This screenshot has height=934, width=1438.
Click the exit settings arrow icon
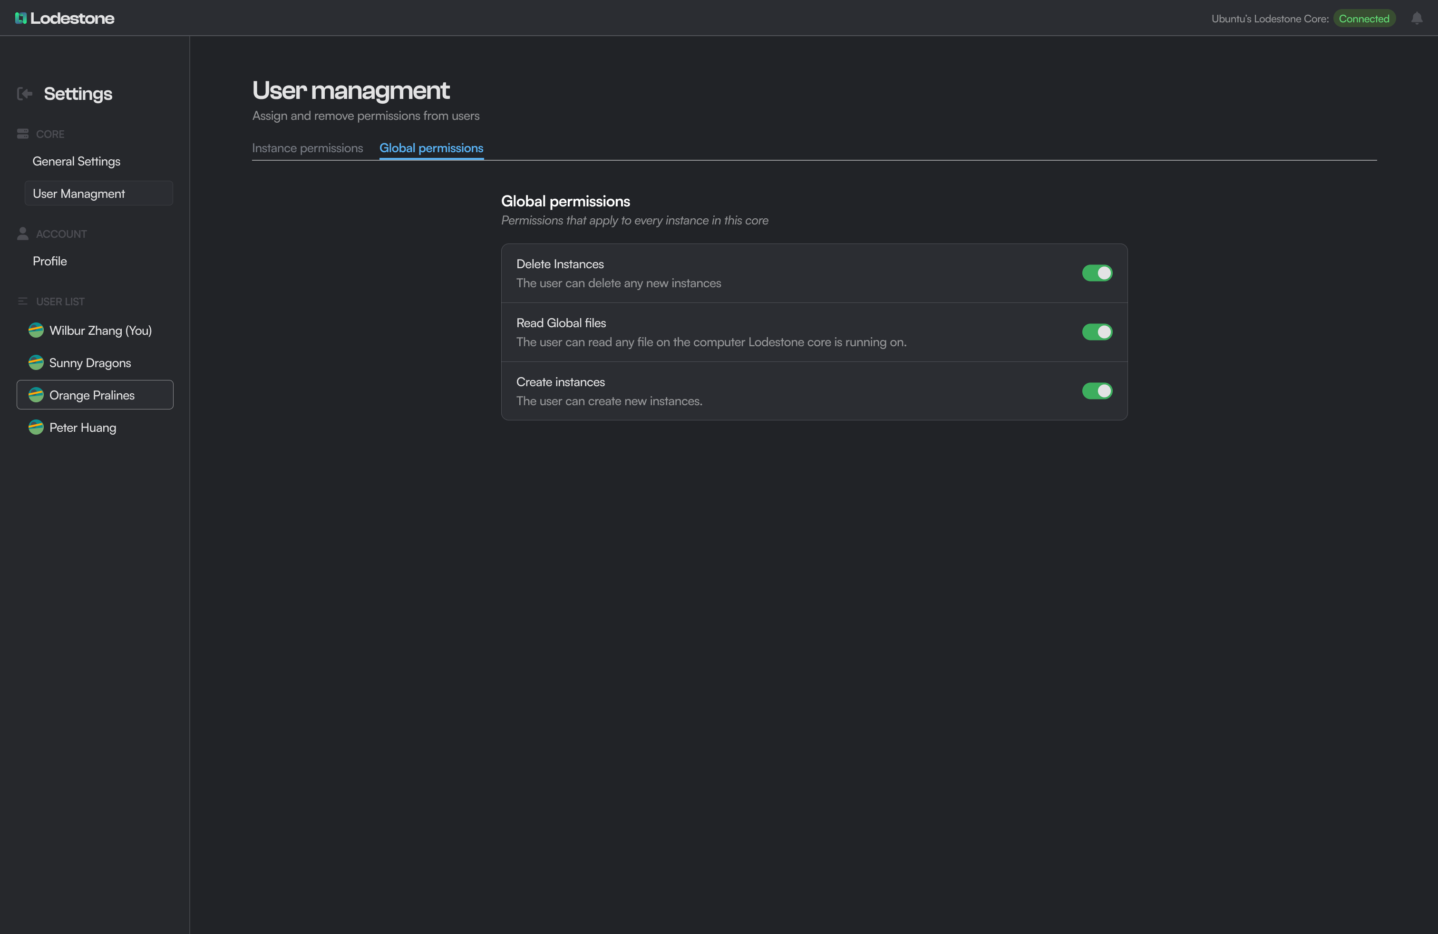pyautogui.click(x=25, y=94)
